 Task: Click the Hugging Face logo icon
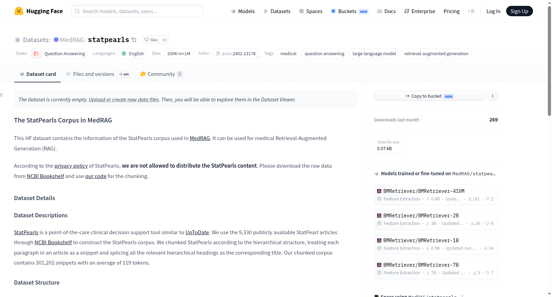tap(19, 11)
